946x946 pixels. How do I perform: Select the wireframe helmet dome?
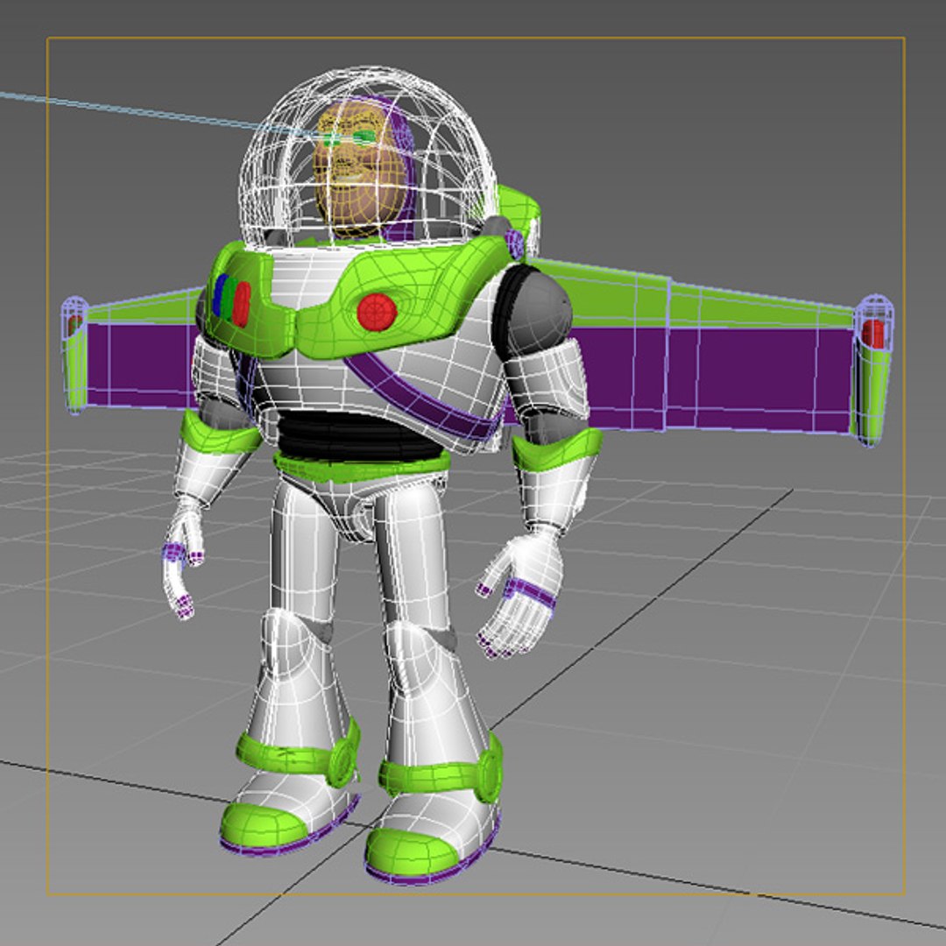[x=368, y=157]
